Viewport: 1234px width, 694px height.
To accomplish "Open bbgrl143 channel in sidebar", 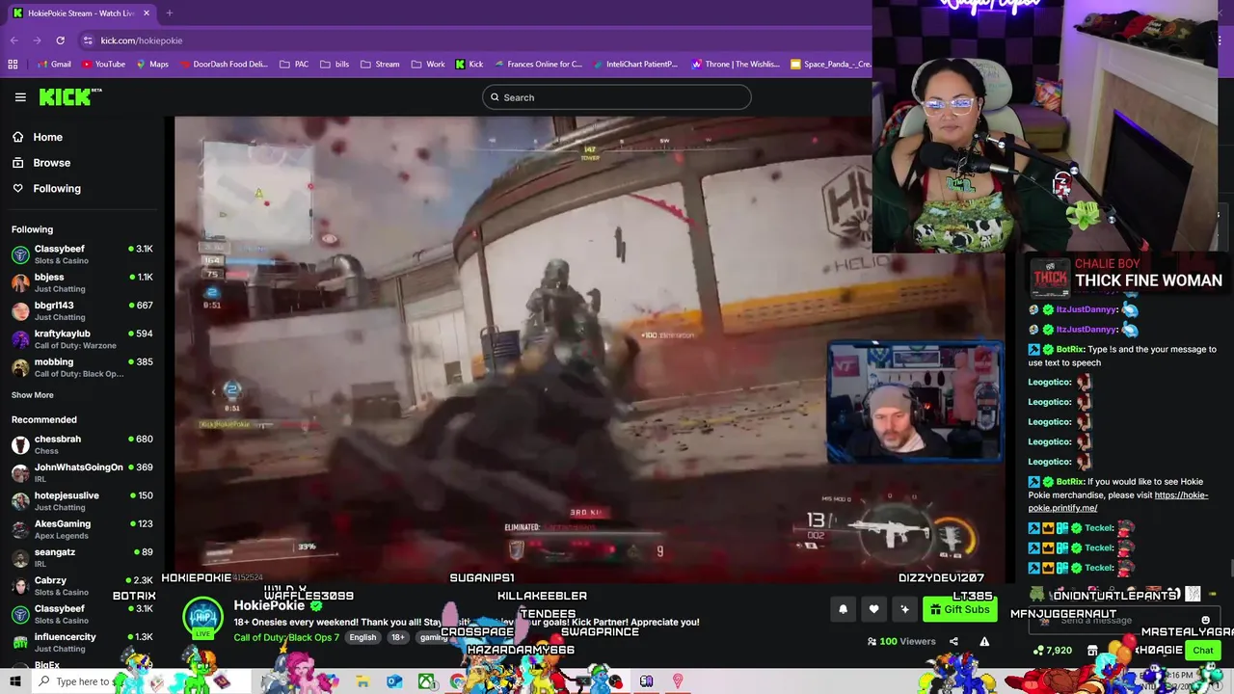I will 83,310.
